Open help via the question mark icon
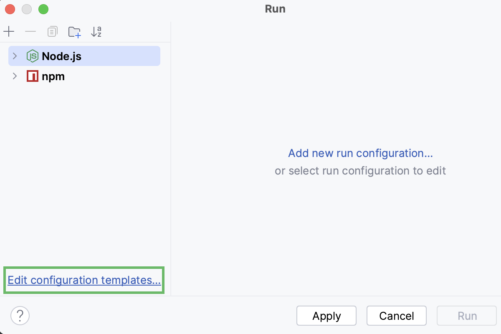 click(20, 316)
